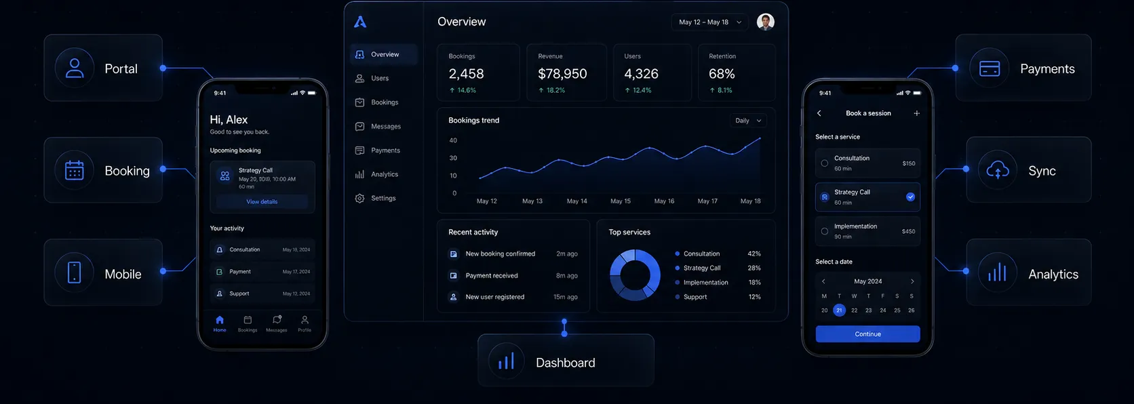Image resolution: width=1134 pixels, height=404 pixels.
Task: Go to the previous month in May 2024 calendar
Action: click(x=823, y=281)
